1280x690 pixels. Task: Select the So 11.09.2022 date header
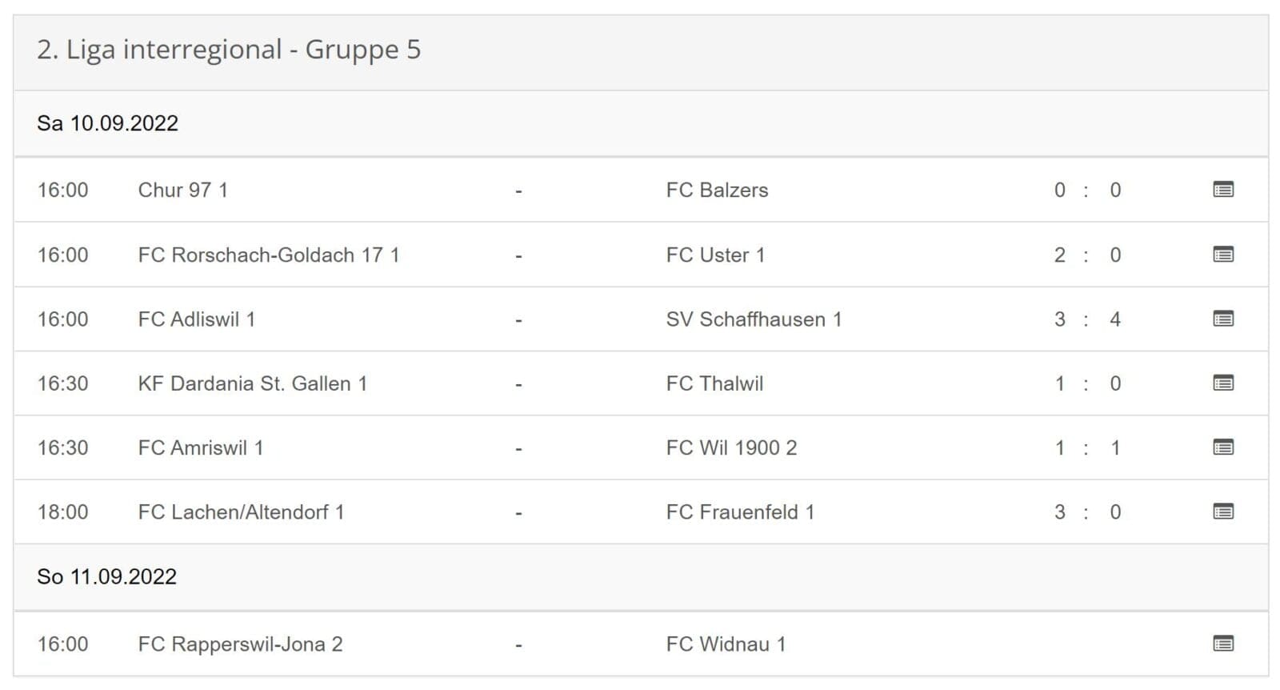point(106,576)
